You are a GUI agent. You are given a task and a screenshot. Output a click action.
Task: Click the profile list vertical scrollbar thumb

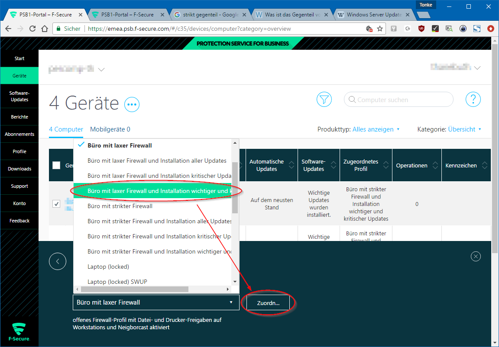pyautogui.click(x=235, y=187)
